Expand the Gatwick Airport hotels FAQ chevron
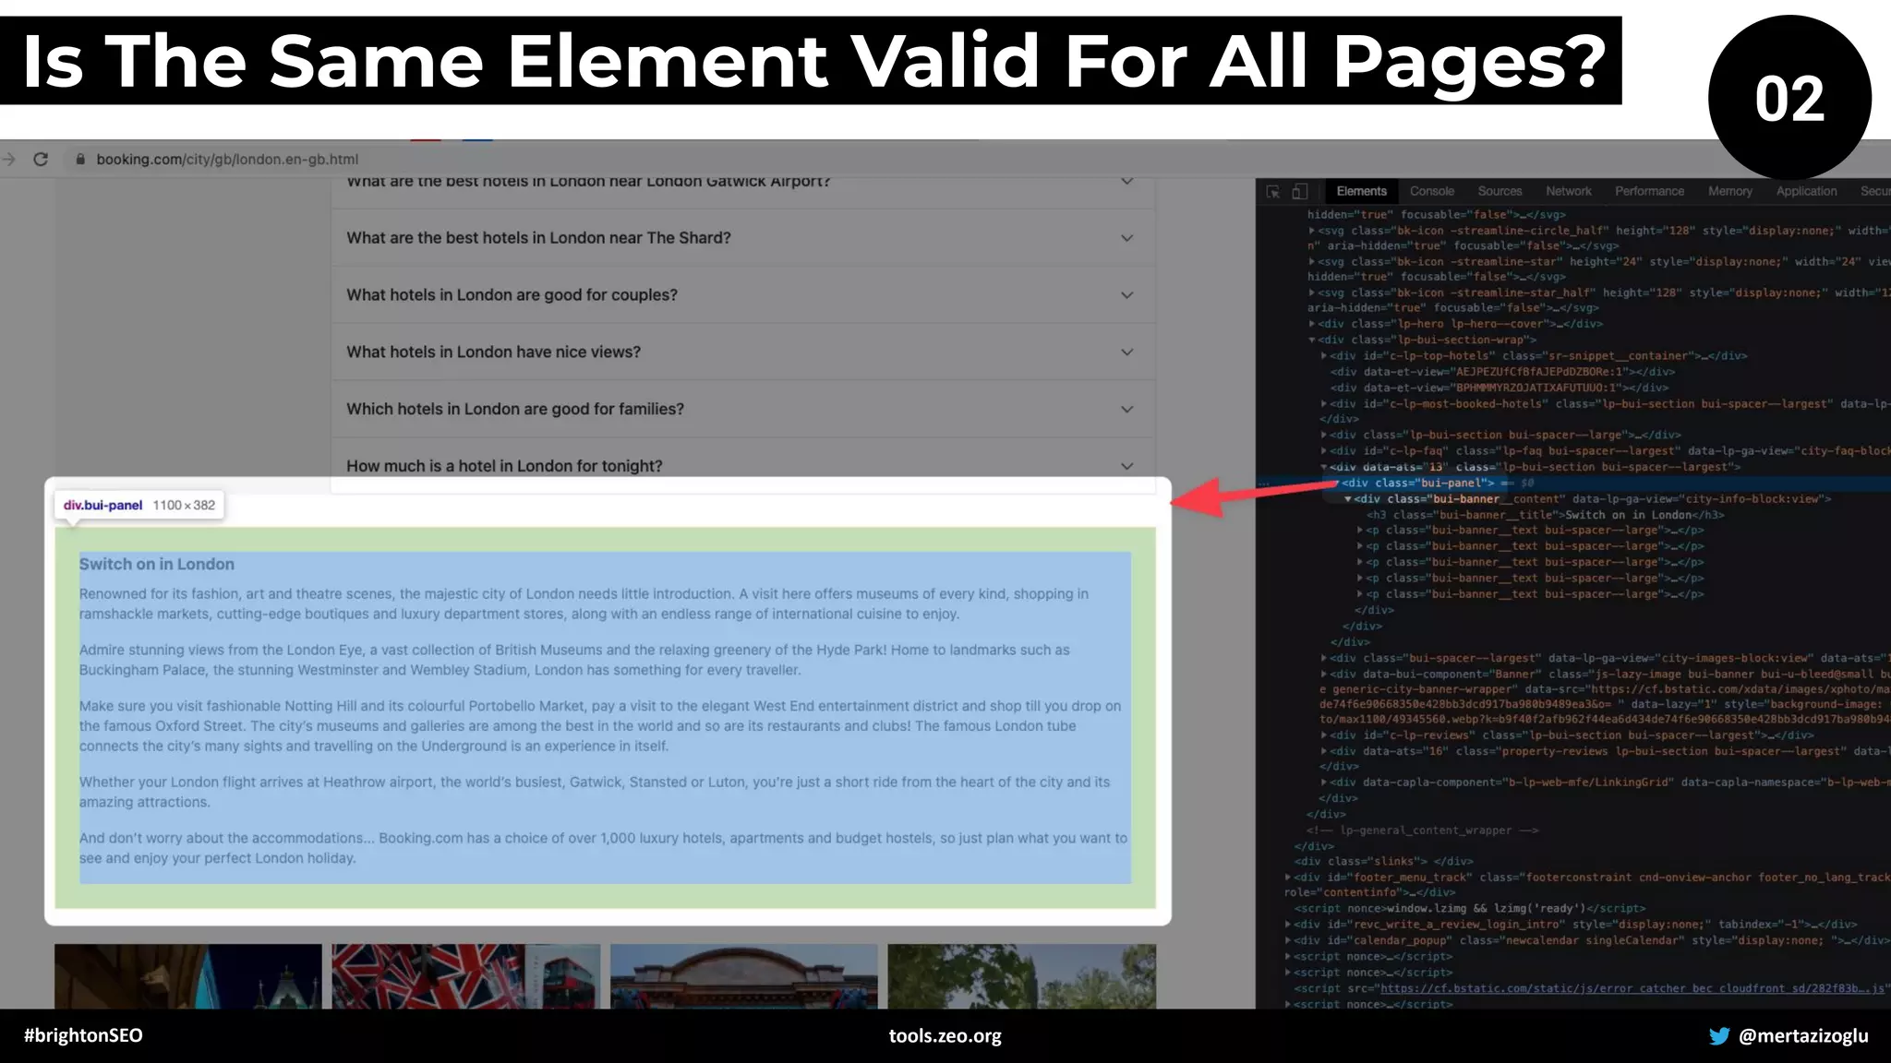 [1126, 181]
